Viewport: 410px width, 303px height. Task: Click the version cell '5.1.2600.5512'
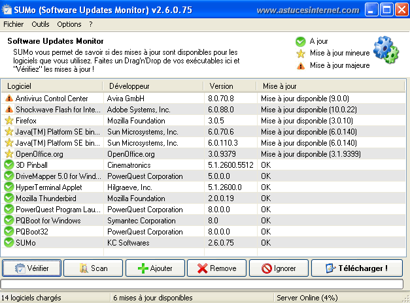coord(231,165)
